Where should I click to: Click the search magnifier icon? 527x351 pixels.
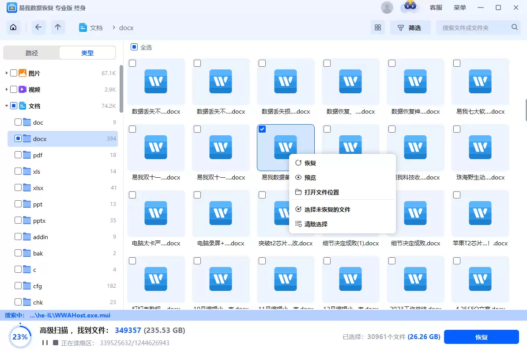[x=514, y=27]
